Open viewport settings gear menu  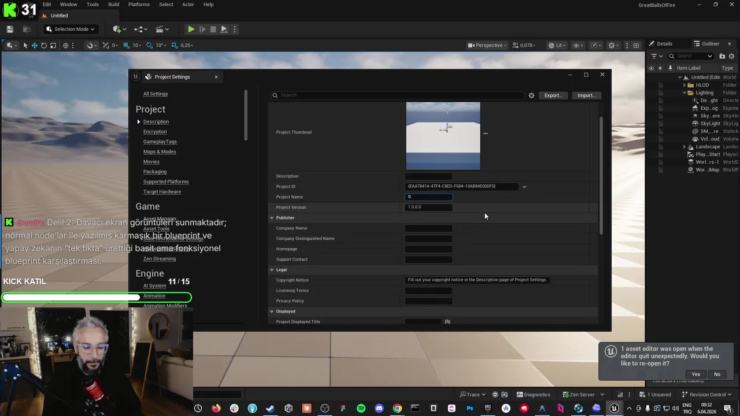click(614, 45)
